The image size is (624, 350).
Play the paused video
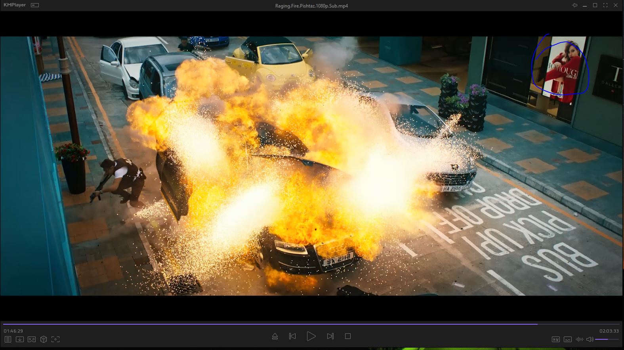click(311, 336)
